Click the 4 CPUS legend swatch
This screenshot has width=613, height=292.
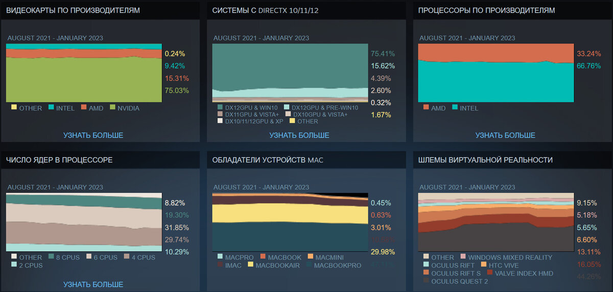(126, 257)
